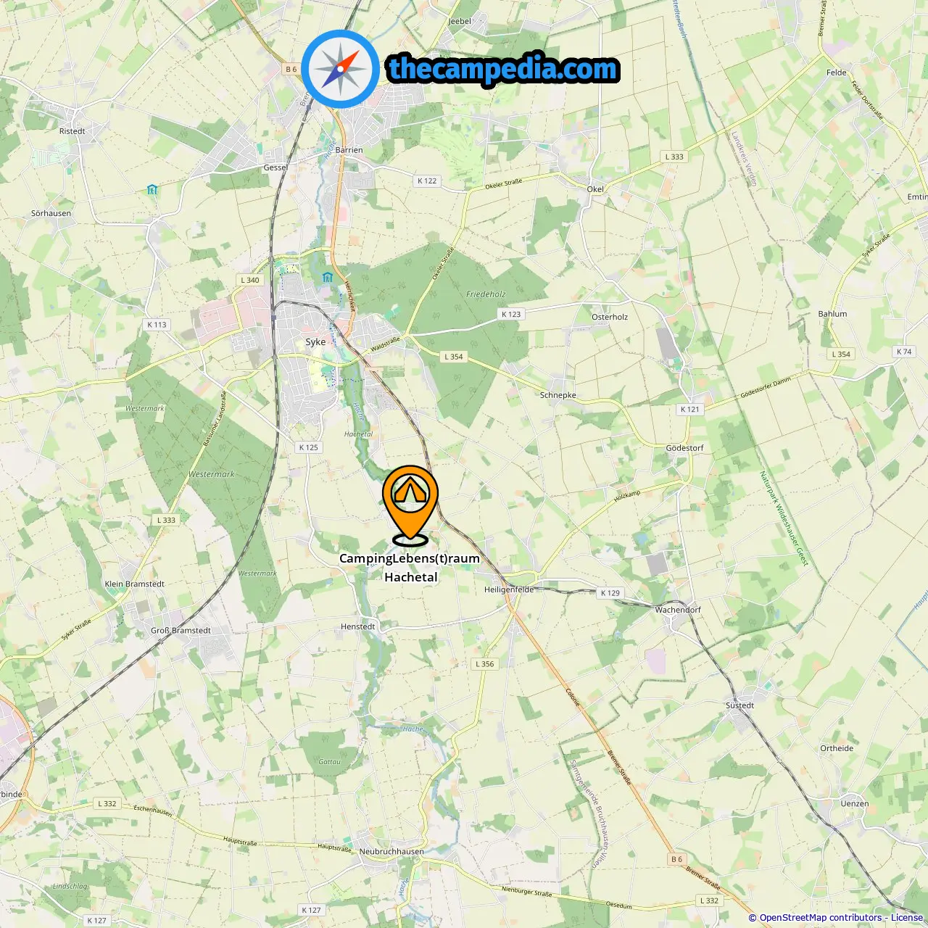The image size is (928, 928).
Task: Click the L 354 road shield near Friedeholz
Action: [x=453, y=357]
